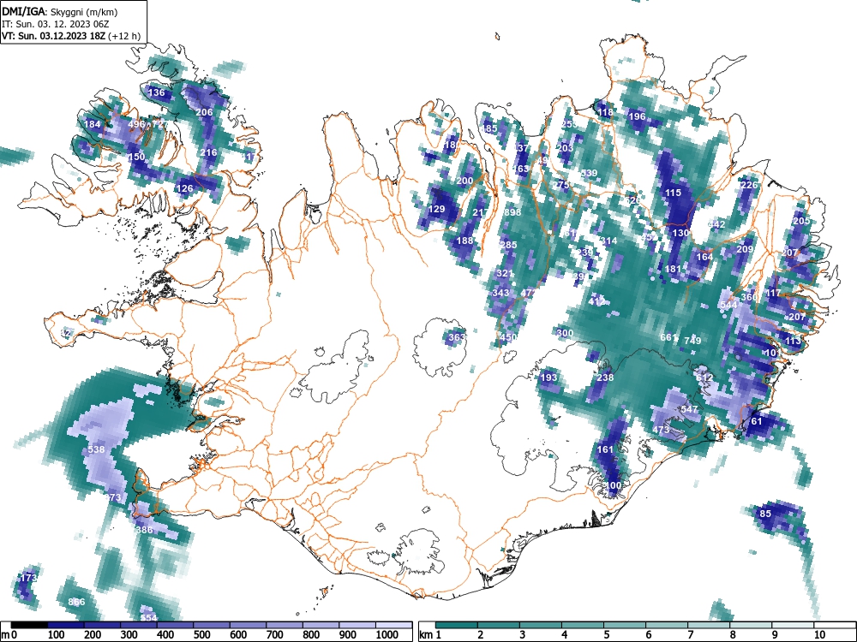Click the visibility value '238' on the map
The height and width of the screenshot is (642, 857).
605,377
